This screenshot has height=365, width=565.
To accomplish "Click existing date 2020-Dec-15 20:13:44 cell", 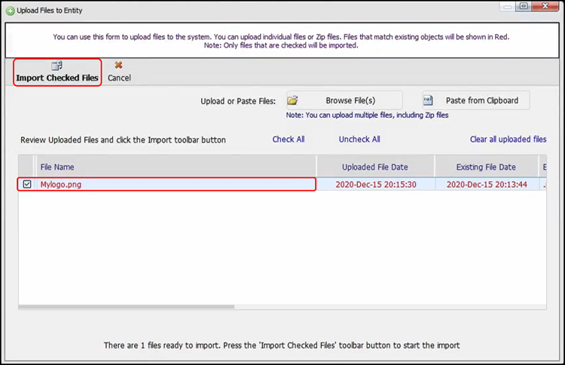I will point(485,184).
